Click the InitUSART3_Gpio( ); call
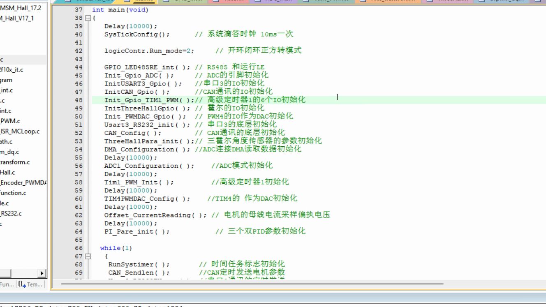 143,84
